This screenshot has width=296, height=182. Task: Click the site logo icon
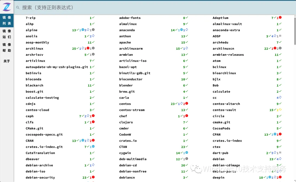coord(7,7)
